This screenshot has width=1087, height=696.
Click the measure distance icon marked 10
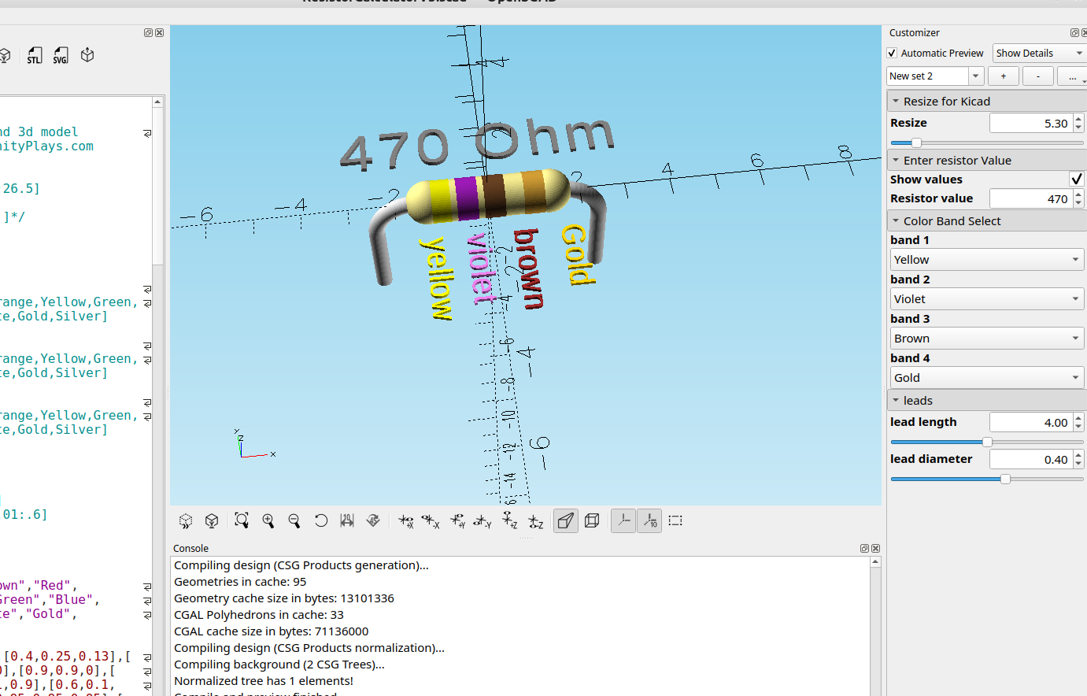click(x=347, y=520)
